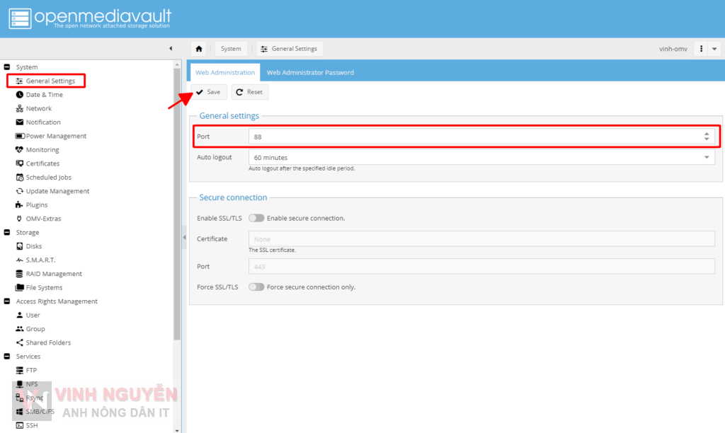Toggle Force SSL/TLS secure connection only
The image size is (725, 433).
[256, 287]
